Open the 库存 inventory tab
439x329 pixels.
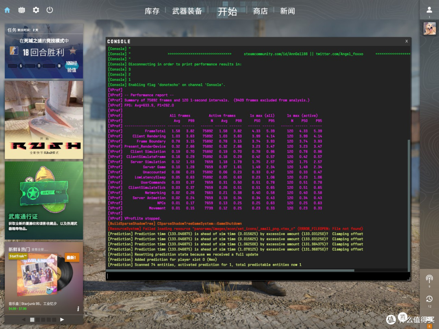tap(152, 11)
